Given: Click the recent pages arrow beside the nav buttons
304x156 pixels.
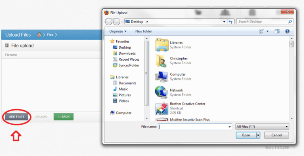Looking at the screenshot, I should (122, 22).
